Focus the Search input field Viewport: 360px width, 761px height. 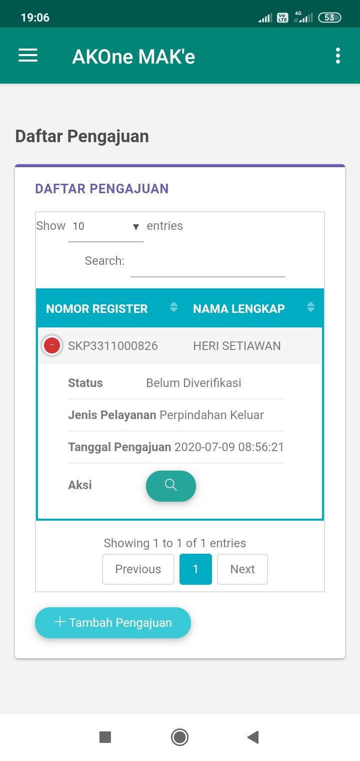(x=207, y=262)
